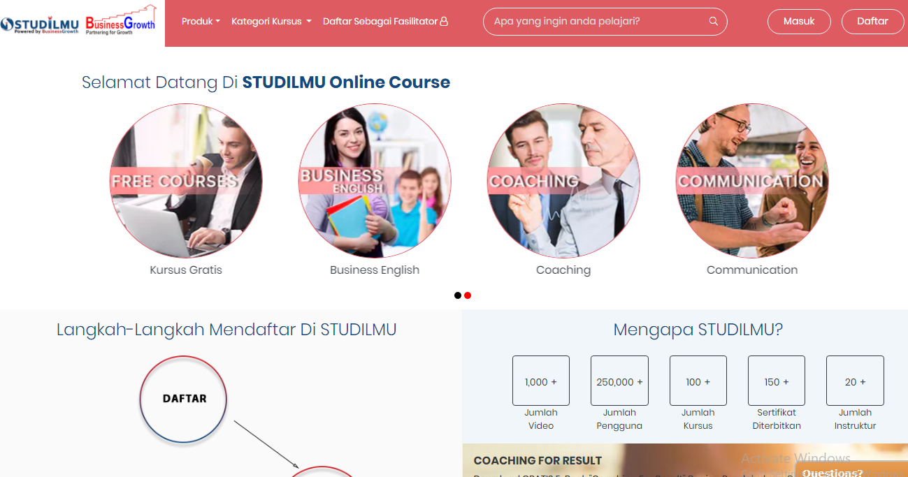Click the Daftar button in header
Screen dimensions: 908x477
point(872,21)
